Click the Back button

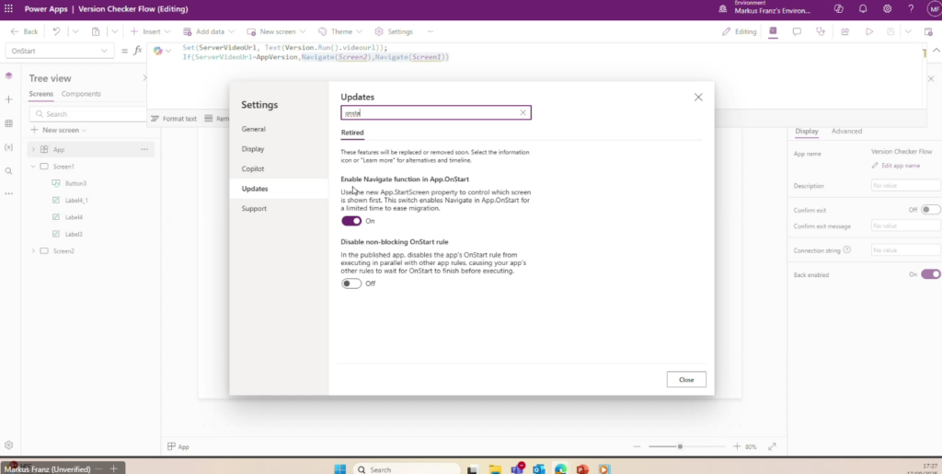[24, 31]
